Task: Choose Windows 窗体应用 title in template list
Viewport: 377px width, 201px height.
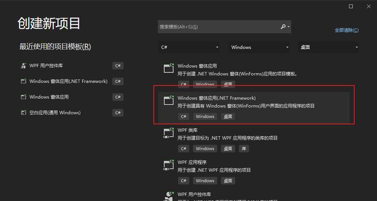Action: pyautogui.click(x=197, y=66)
